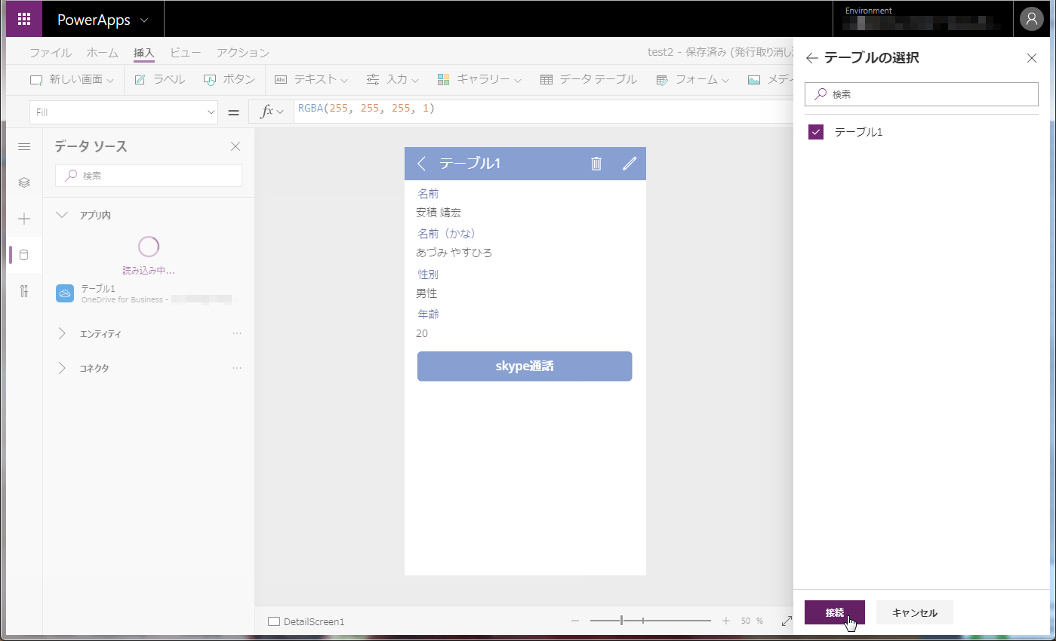
Task: Click the table selection search field
Action: [x=922, y=94]
